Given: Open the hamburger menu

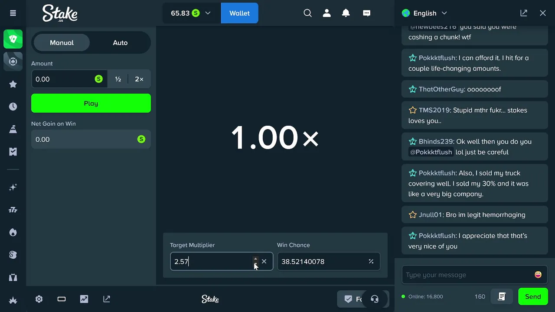Looking at the screenshot, I should (13, 13).
